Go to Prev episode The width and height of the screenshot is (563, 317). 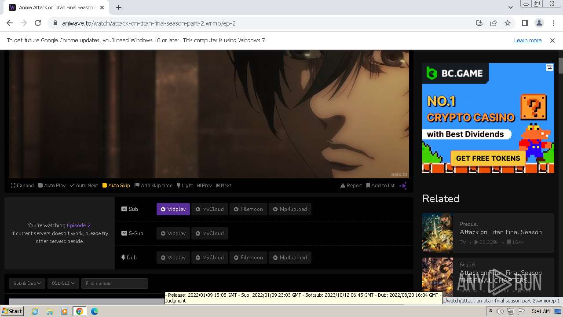[205, 185]
